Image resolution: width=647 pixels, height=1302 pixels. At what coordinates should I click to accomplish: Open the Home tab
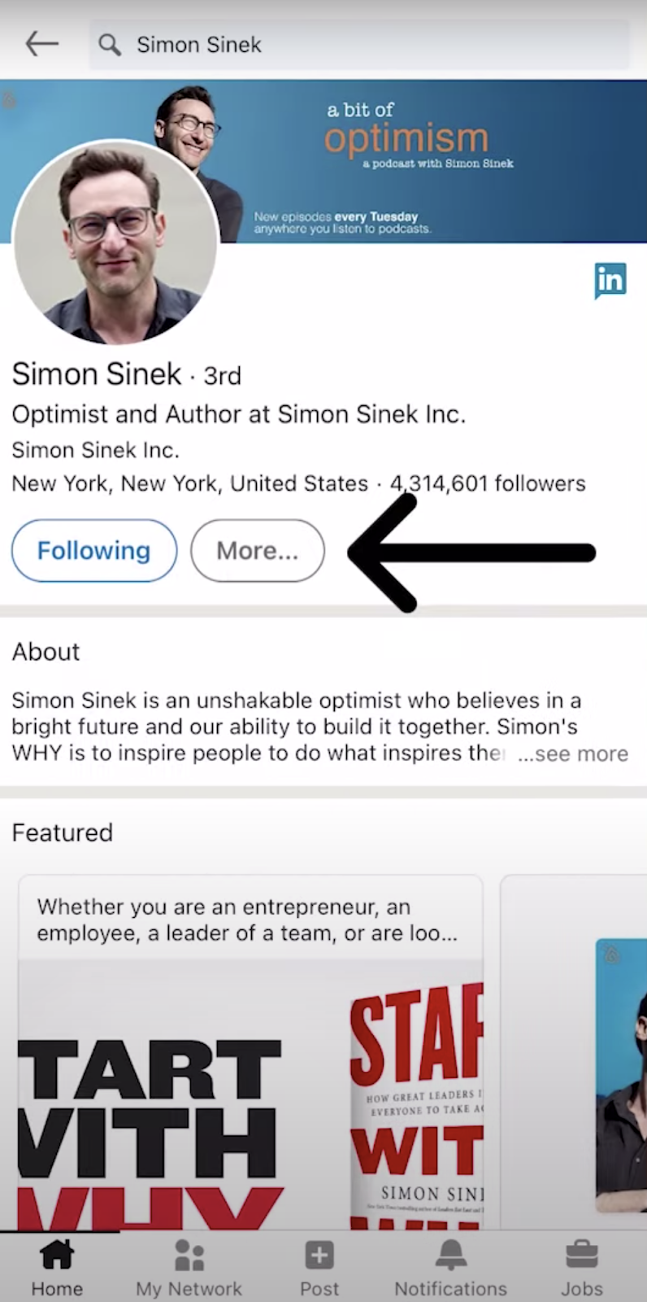click(x=57, y=1265)
